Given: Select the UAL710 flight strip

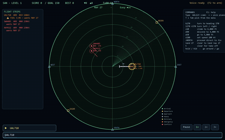Looking at the screenshot, I should (x=21, y=16).
